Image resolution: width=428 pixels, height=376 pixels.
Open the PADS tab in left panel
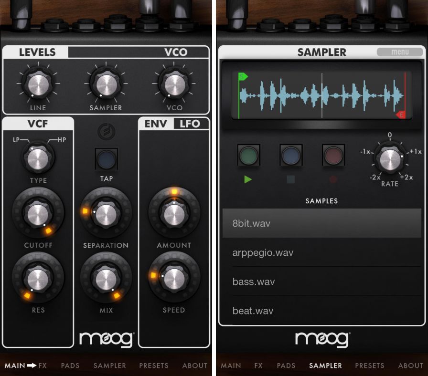70,366
